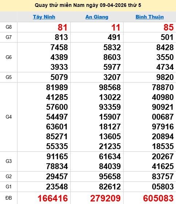Viewport: 176px width, 204px height.
Task: Open the Tây Ninh province link
Action: (44, 17)
